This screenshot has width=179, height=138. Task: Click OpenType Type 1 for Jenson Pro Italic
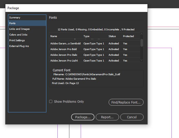pos(94,55)
